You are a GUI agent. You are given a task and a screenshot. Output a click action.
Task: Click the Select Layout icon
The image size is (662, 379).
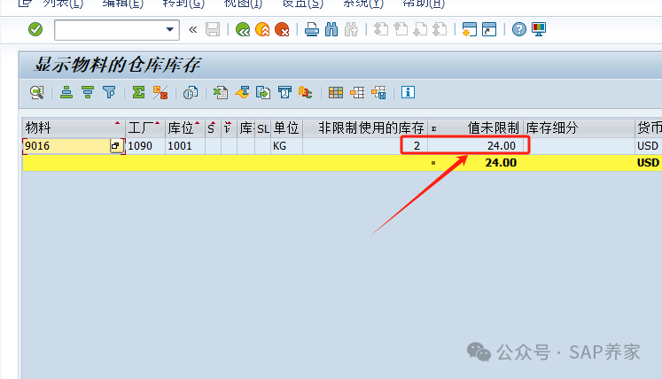point(357,92)
